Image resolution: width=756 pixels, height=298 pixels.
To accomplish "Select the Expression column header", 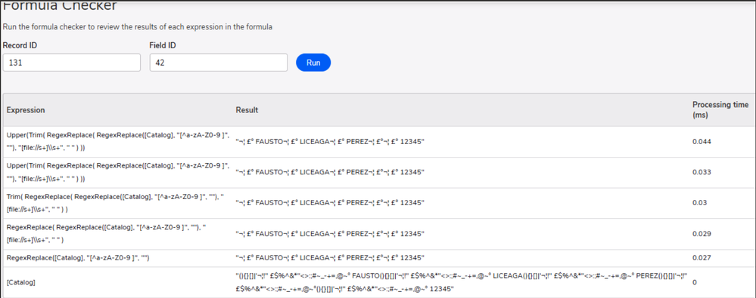I will pos(26,110).
